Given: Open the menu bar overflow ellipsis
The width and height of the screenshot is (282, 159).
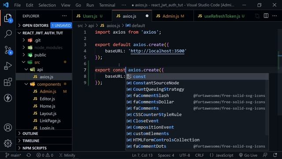Looking at the screenshot, I should click(x=124, y=5).
